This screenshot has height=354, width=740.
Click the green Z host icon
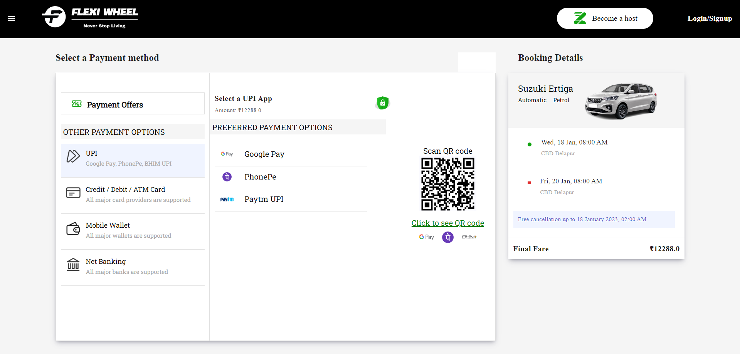(580, 18)
